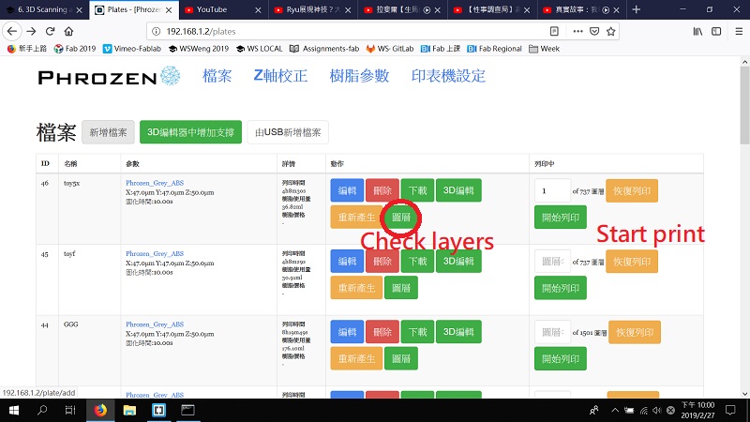The width and height of the screenshot is (750, 422).
Task: Open File Explorer from taskbar
Action: pyautogui.click(x=129, y=410)
